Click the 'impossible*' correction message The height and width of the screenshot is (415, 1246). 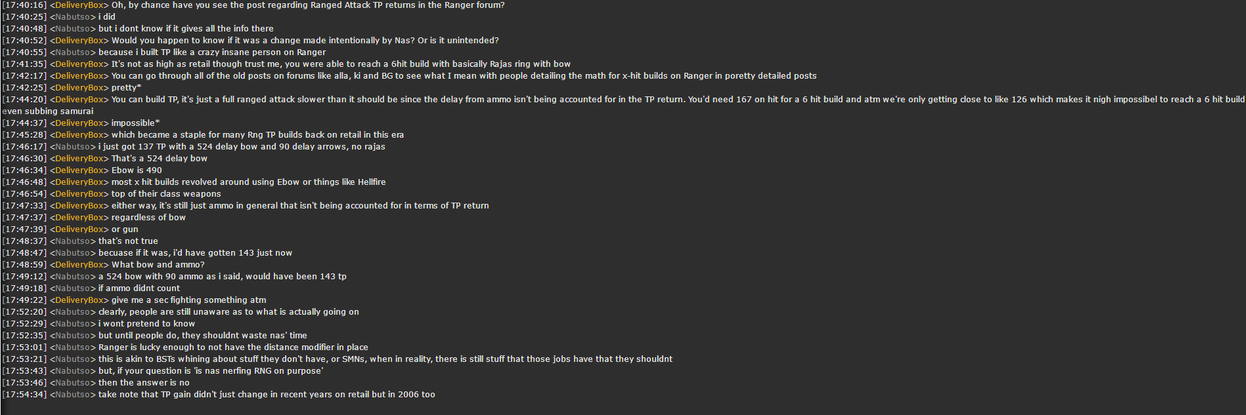pyautogui.click(x=135, y=123)
